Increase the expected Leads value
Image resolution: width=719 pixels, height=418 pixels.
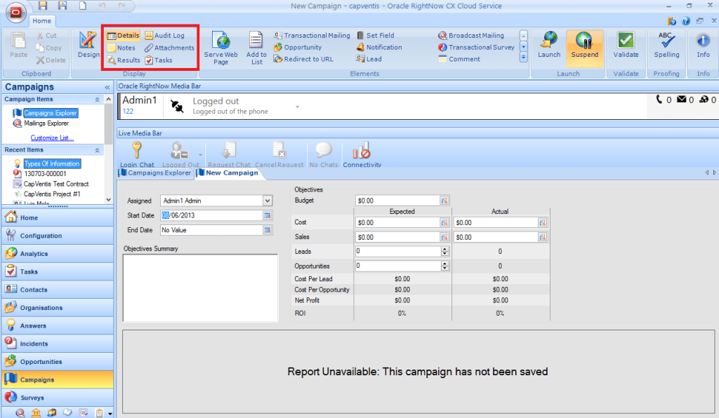pos(444,248)
